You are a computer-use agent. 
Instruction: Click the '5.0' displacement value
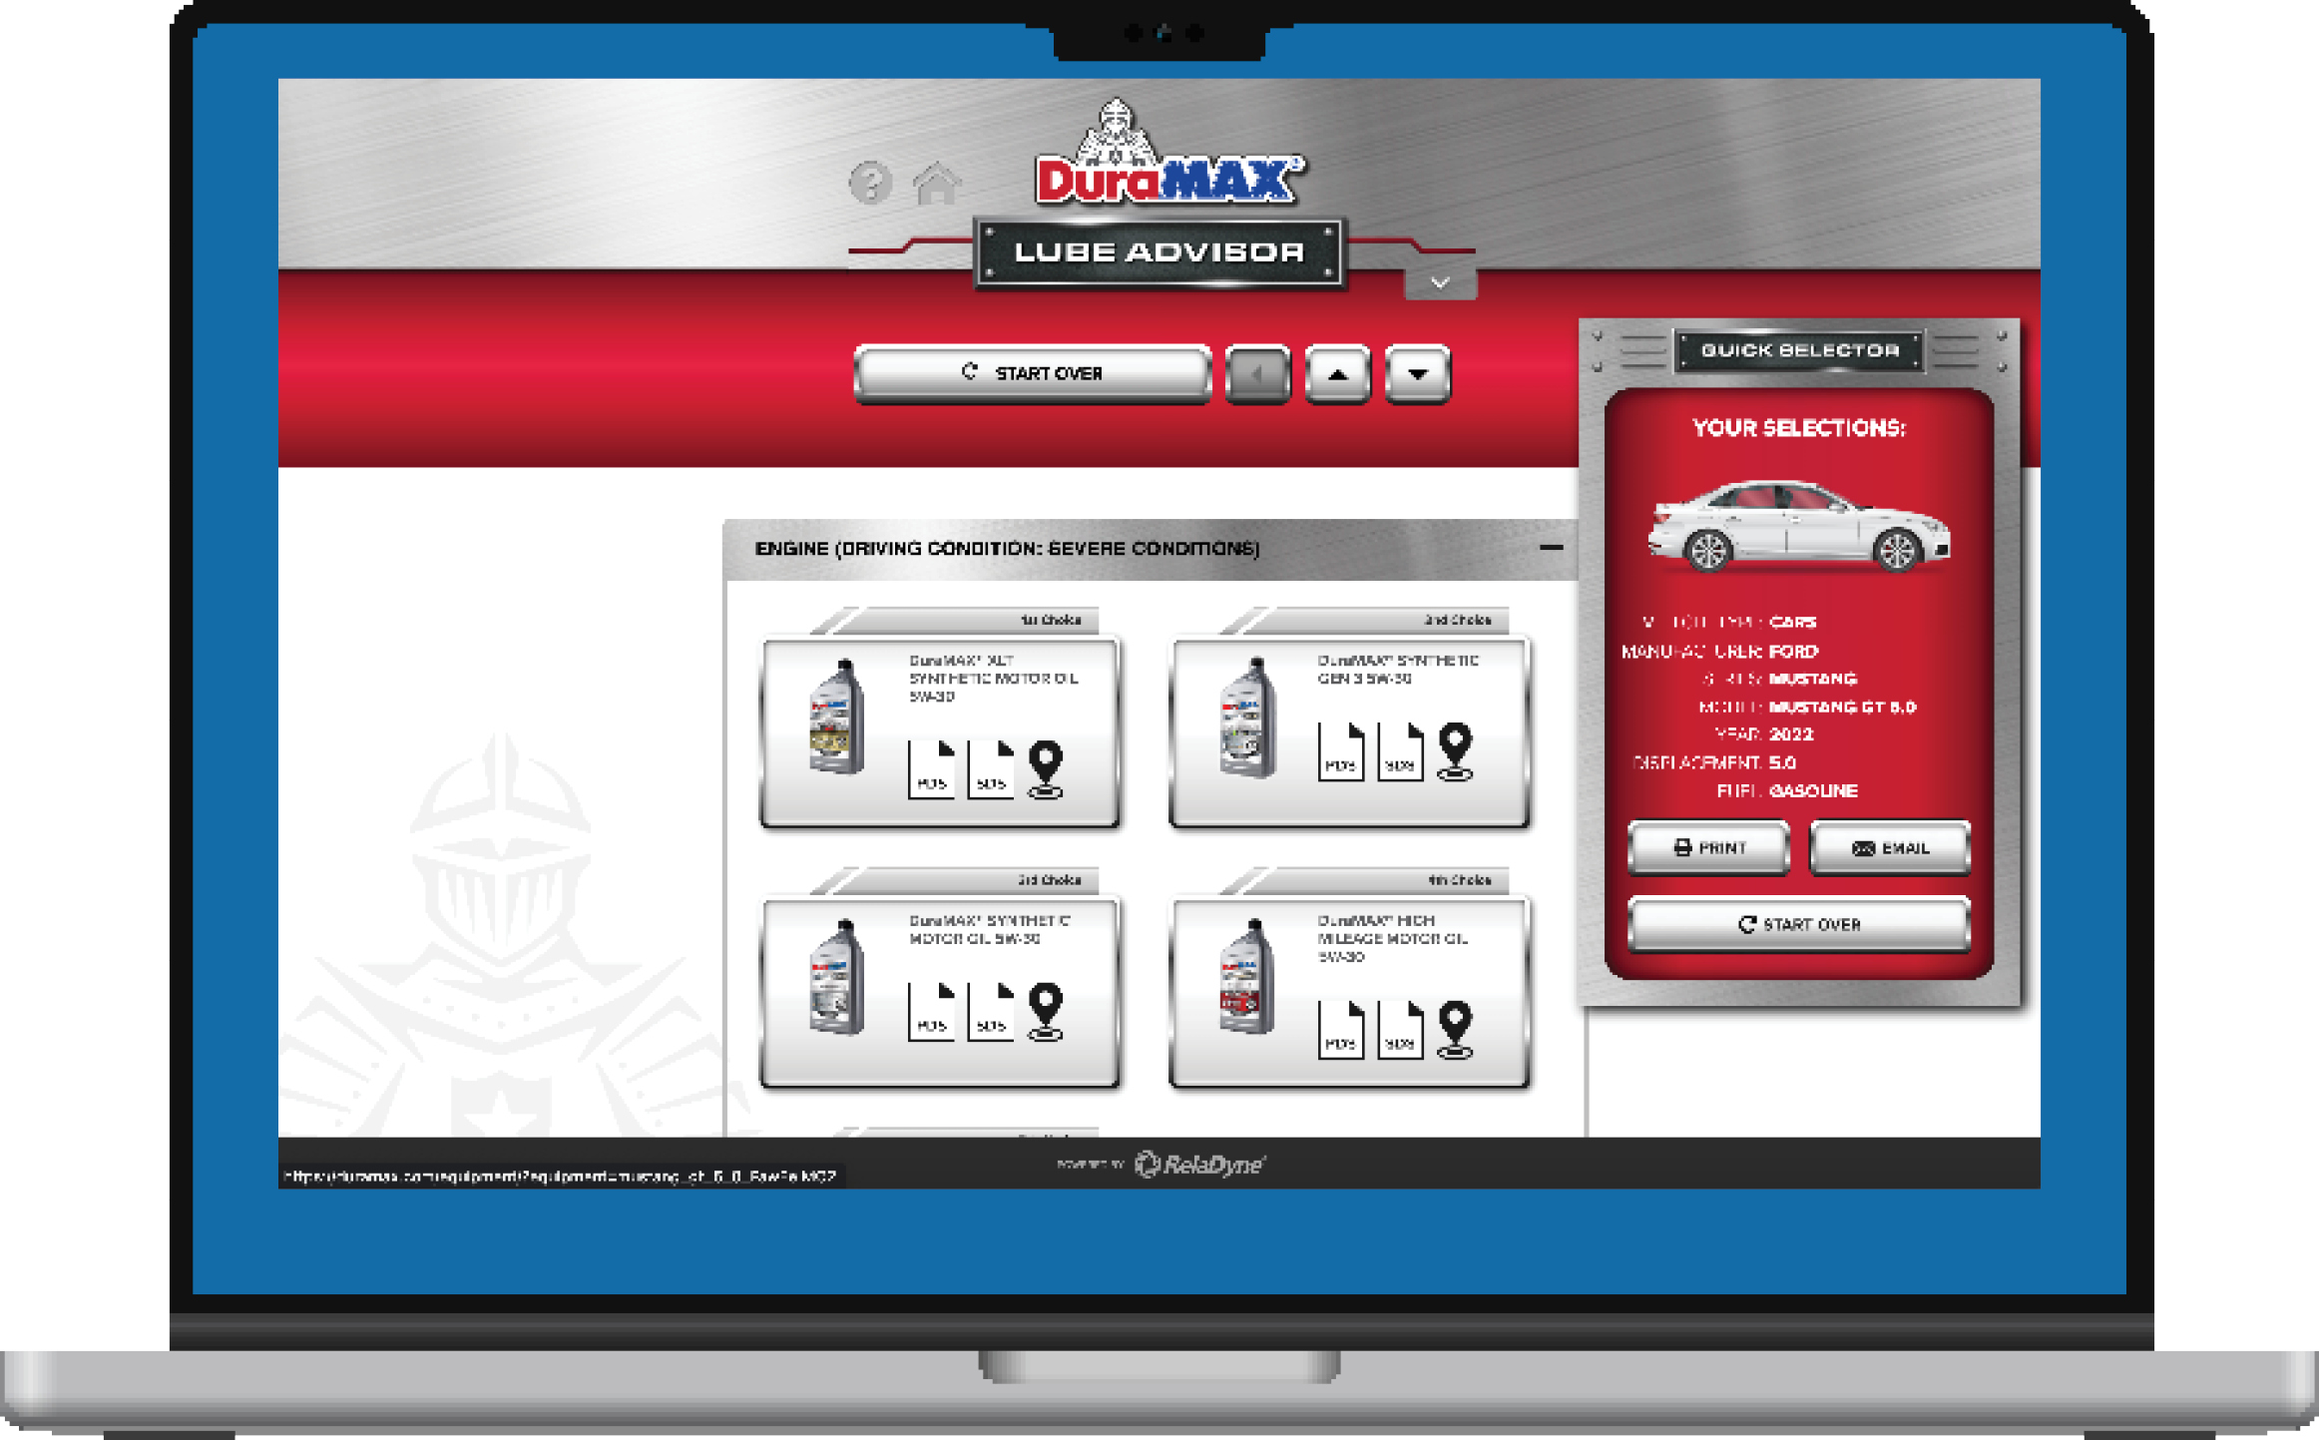1782,762
